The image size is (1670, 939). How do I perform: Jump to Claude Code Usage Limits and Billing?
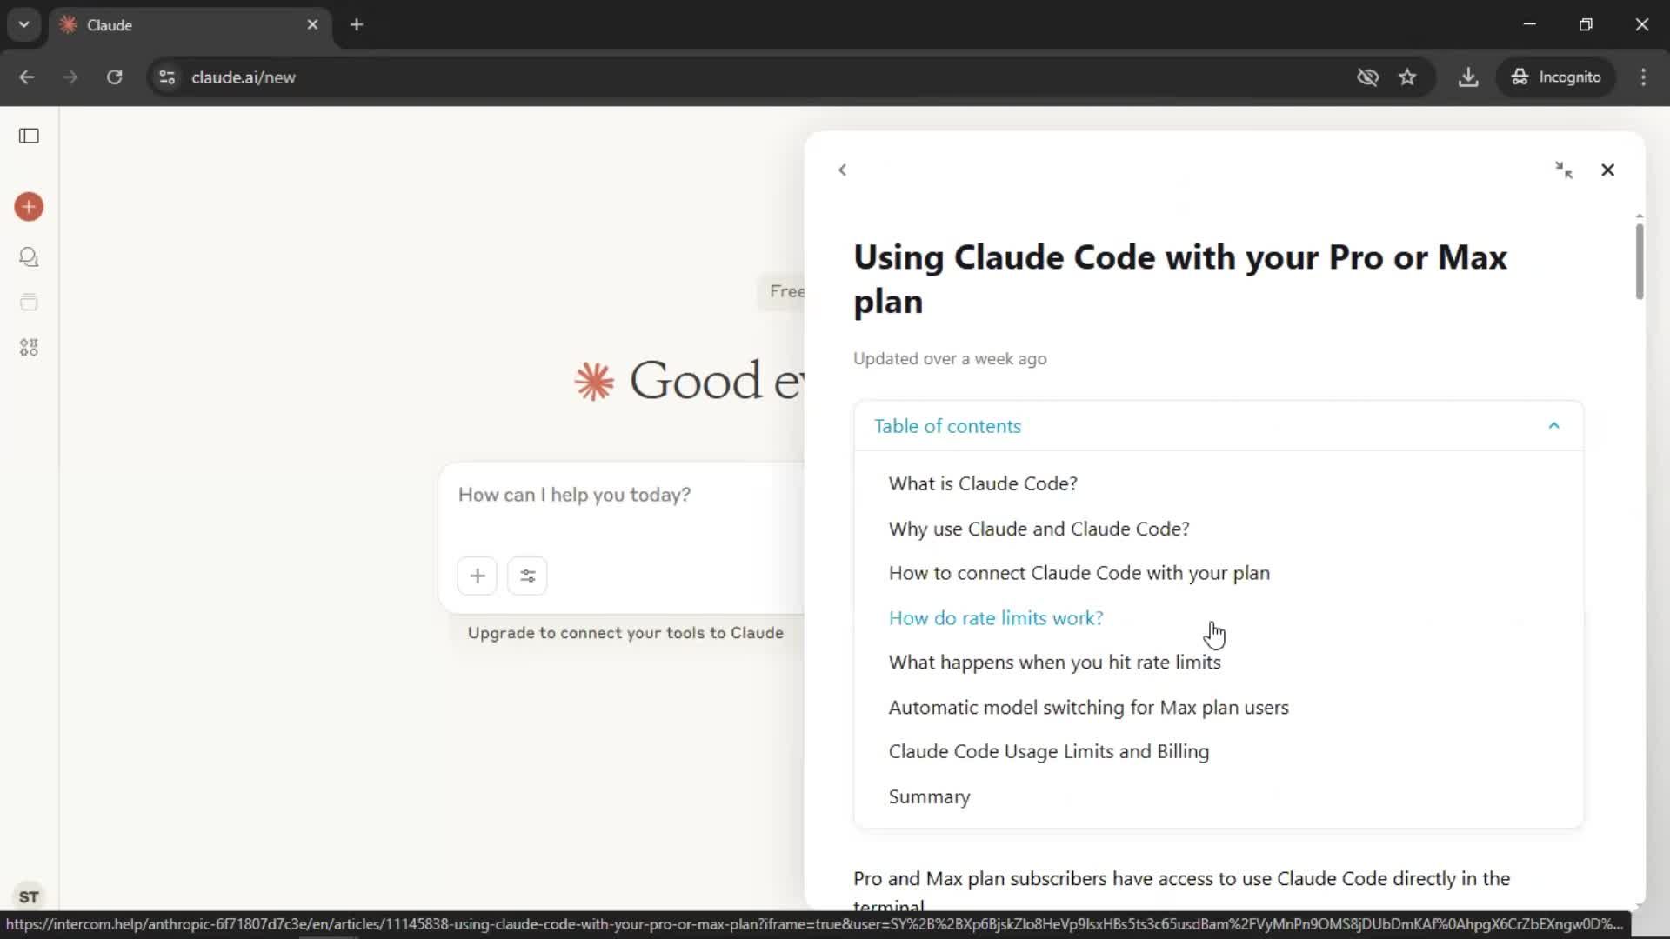(x=1048, y=751)
